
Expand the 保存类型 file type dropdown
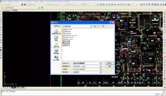click(100, 66)
